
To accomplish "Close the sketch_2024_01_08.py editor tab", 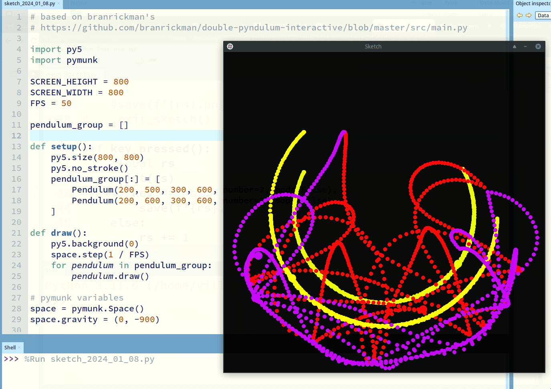I will [59, 4].
